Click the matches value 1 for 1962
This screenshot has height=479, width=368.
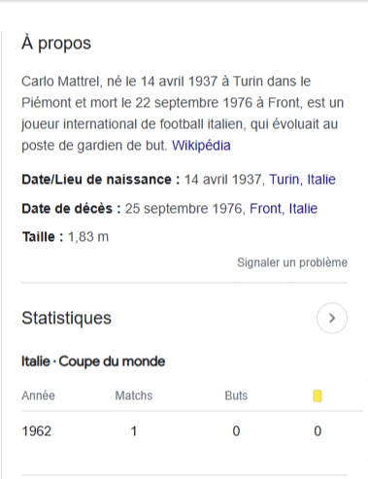(x=134, y=431)
